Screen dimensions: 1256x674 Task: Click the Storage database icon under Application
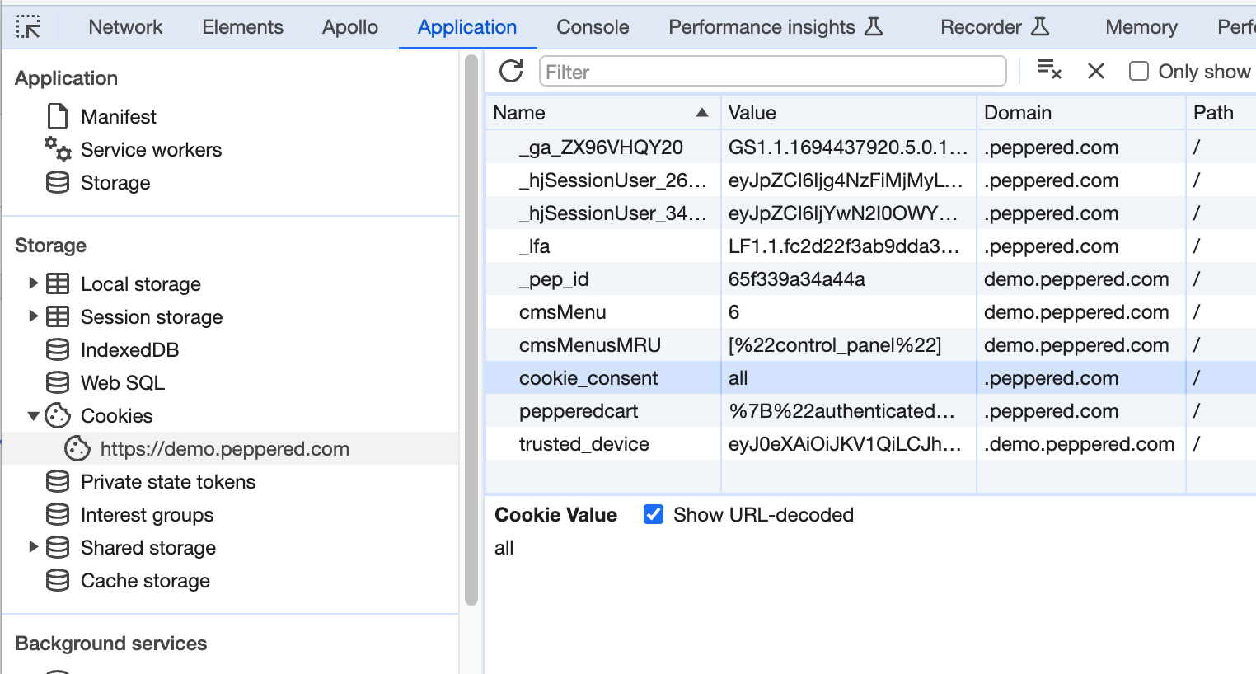(58, 182)
